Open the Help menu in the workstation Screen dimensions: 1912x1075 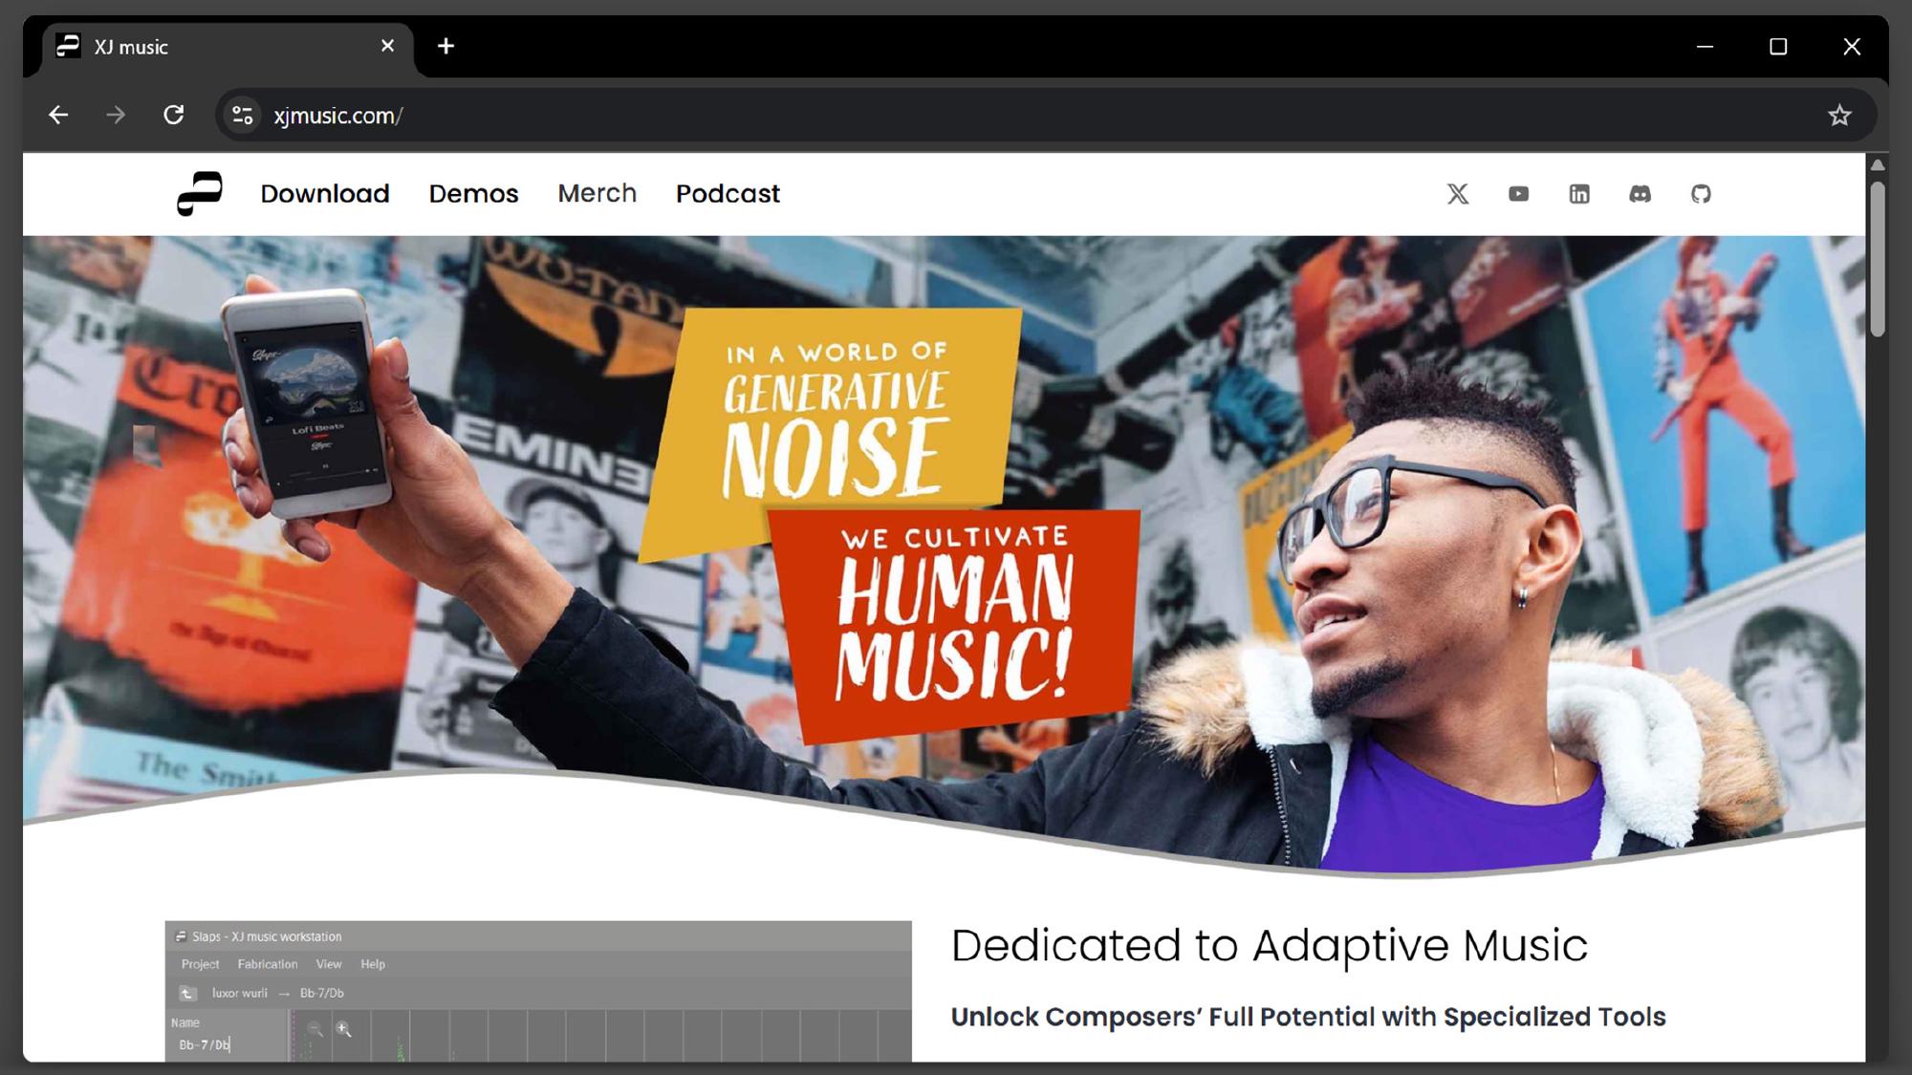point(373,964)
